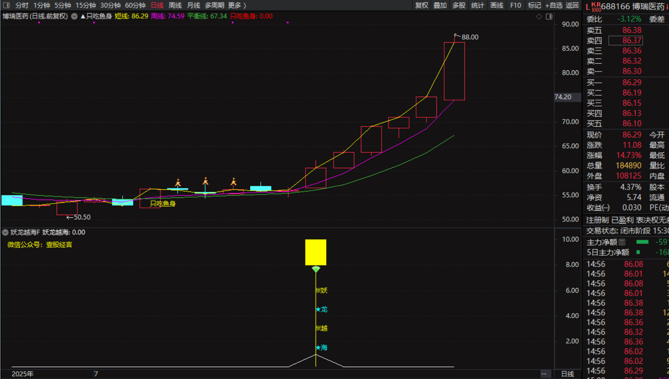Click the 日线 label at bottom of axis
Viewport: 669px width, 379px height.
(567, 374)
